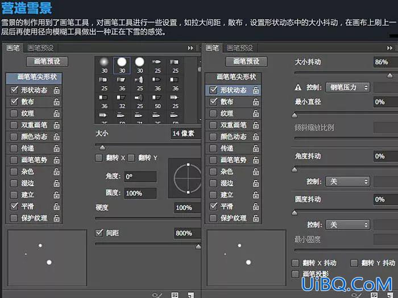This screenshot has height=298, width=398.
Task: Click 保护纹理 lock icon in brush-tip panel
Action: pos(57,219)
